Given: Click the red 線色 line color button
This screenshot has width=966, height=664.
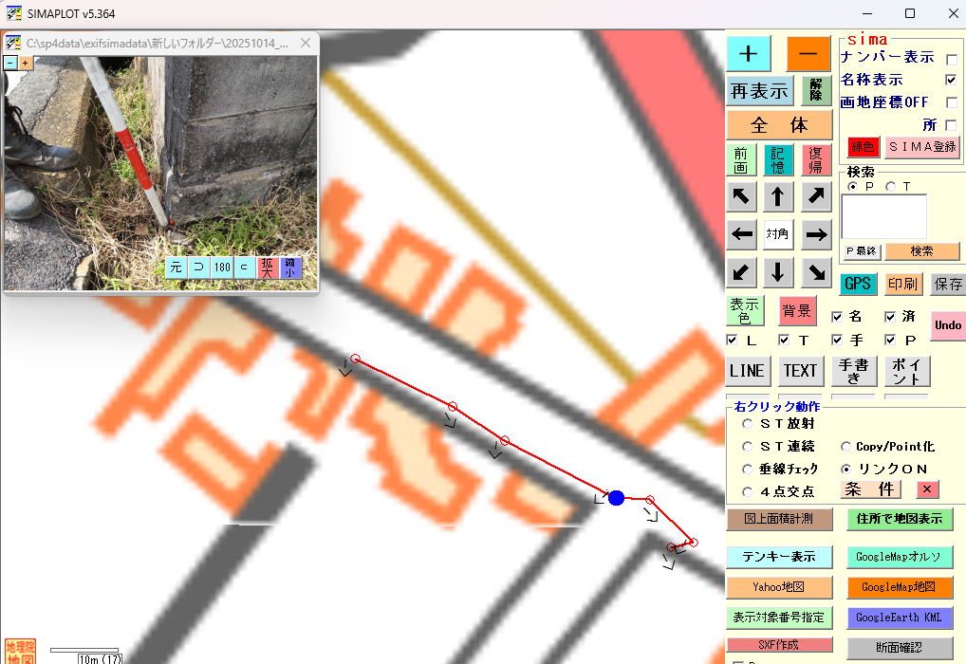Looking at the screenshot, I should [x=863, y=147].
